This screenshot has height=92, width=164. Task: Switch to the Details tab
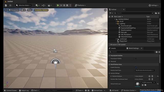112,48
